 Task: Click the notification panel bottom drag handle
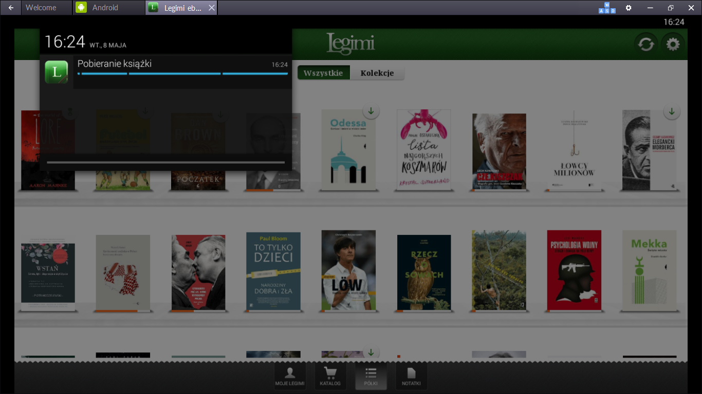point(165,162)
